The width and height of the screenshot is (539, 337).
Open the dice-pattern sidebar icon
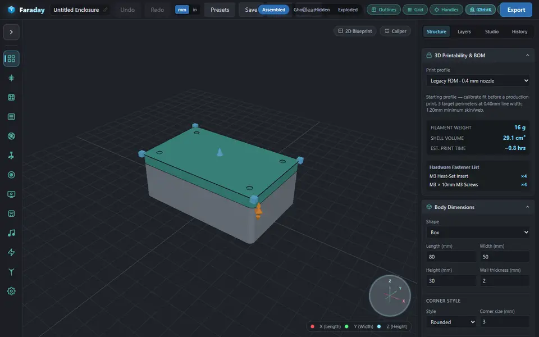pos(11,97)
